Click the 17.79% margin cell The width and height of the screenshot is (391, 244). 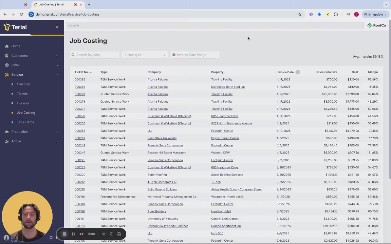(x=374, y=138)
